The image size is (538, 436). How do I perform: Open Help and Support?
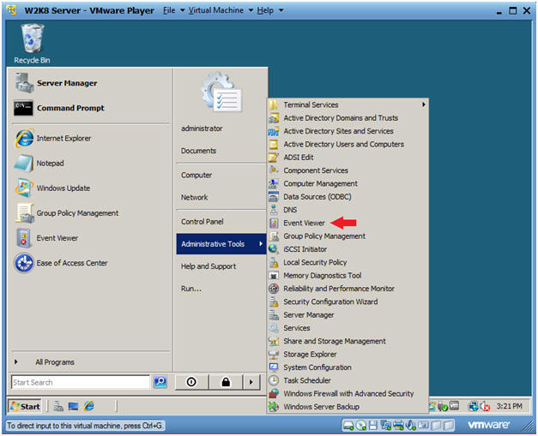[x=209, y=266]
